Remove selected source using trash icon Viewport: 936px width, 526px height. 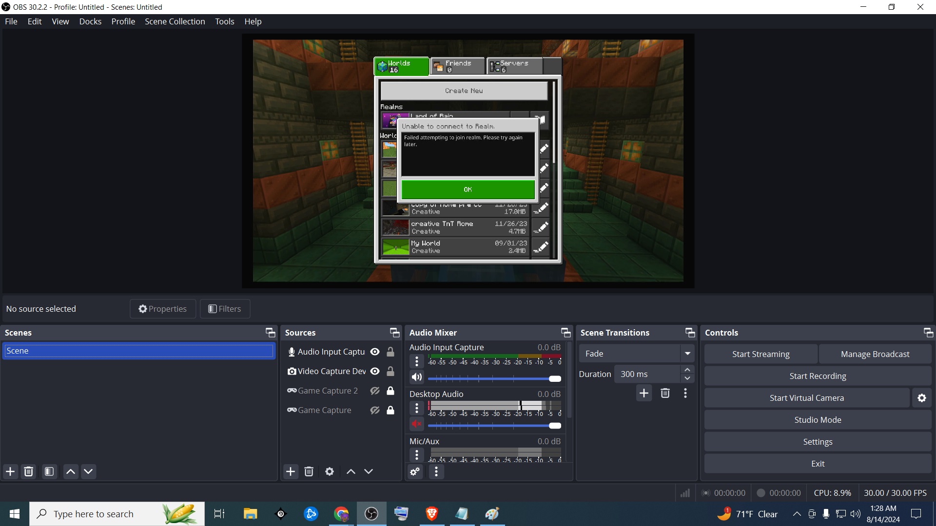(x=309, y=471)
